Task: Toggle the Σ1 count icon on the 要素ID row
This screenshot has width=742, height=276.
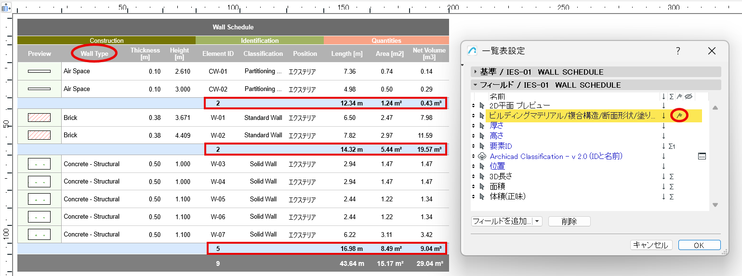Action: 672,146
